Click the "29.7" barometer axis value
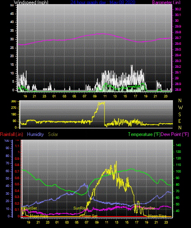The width and height of the screenshot is (191, 228). pos(178,38)
